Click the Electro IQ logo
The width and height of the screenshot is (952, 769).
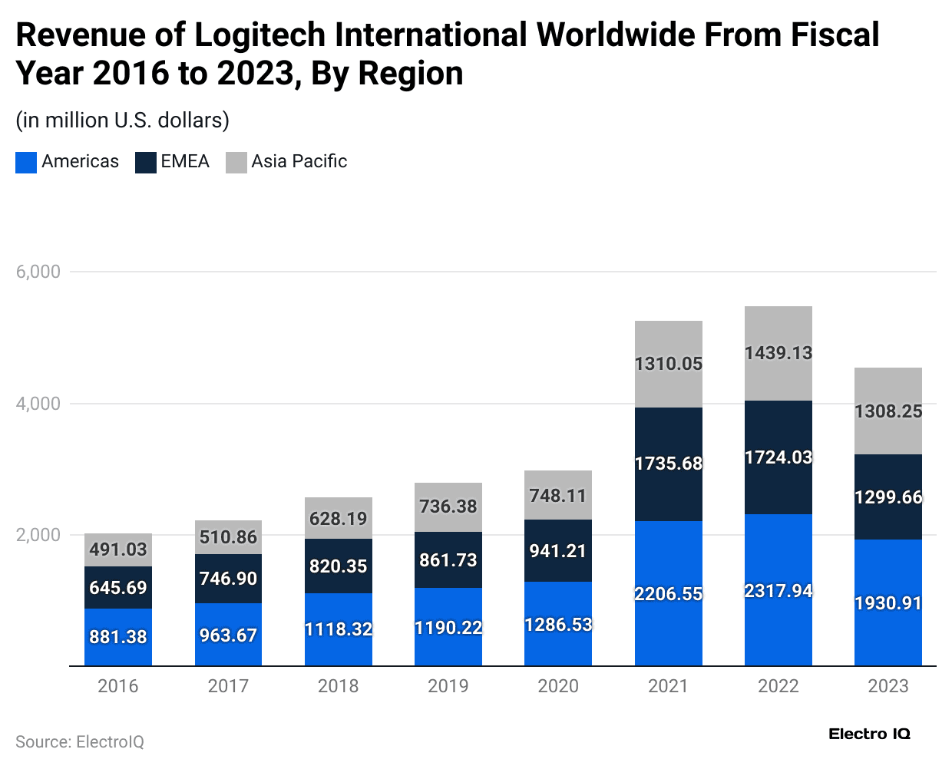tap(869, 734)
